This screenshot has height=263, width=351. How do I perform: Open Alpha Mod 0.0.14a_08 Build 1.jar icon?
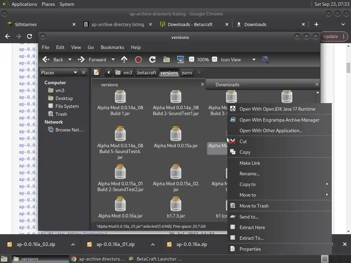(120, 96)
